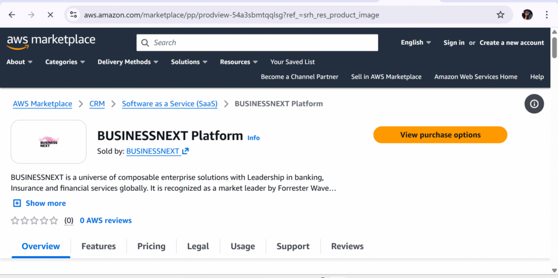Click Software as a Service (SaaS) breadcrumb
Viewport: 558px width, 278px height.
click(x=170, y=104)
